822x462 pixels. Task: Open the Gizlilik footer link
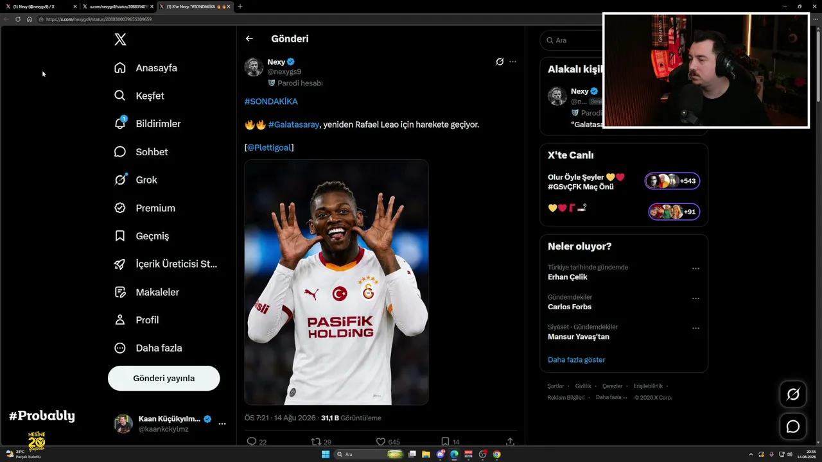583,386
